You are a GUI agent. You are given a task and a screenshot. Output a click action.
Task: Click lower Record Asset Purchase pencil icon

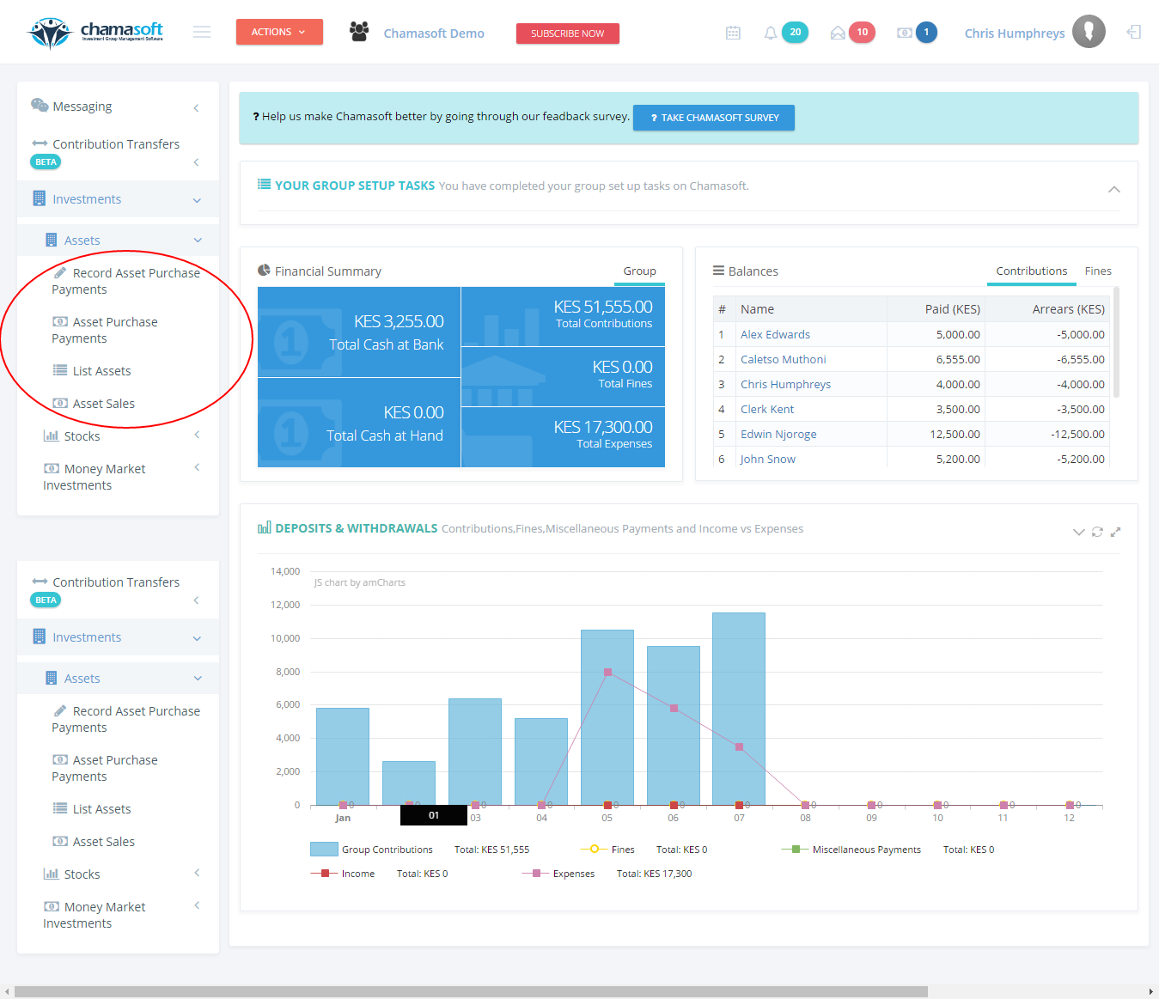point(60,710)
